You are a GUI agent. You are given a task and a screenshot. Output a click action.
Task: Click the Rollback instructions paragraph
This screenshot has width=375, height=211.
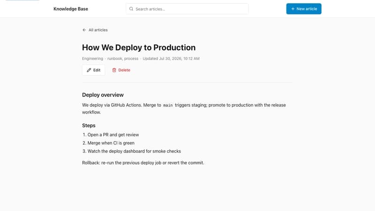coord(143,163)
